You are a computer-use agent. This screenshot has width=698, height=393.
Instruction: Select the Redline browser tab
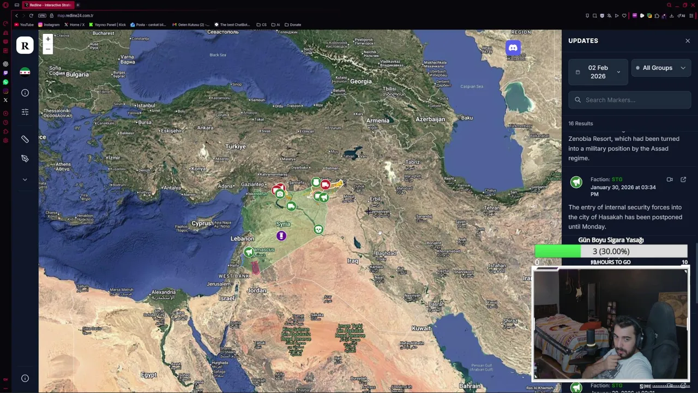[48, 5]
